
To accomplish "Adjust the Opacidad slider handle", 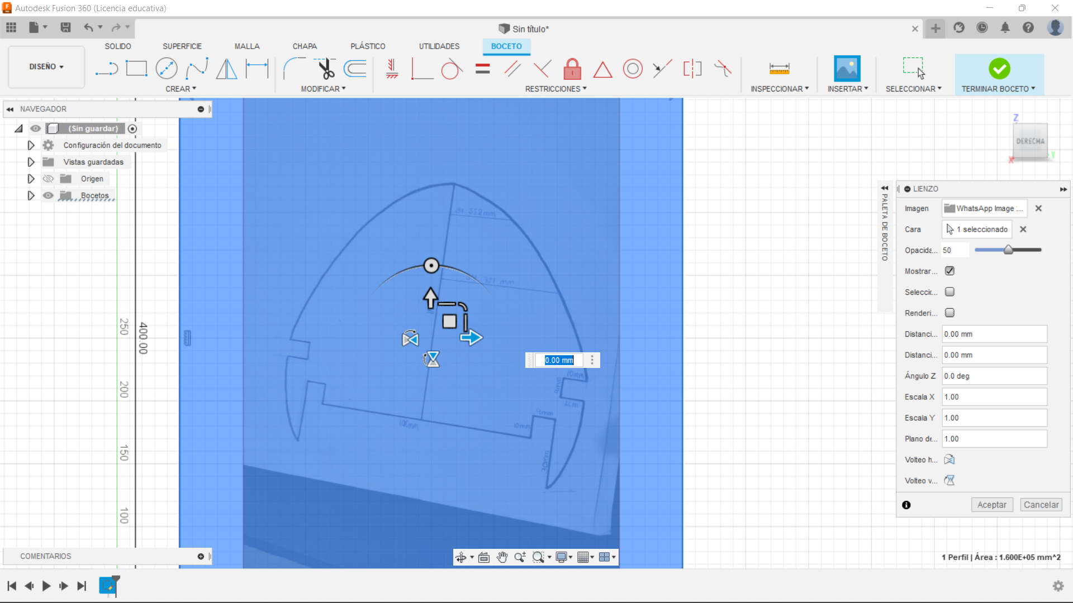I will pos(1008,250).
